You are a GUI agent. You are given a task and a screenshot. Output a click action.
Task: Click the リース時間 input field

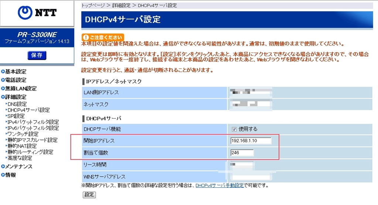[241, 165]
